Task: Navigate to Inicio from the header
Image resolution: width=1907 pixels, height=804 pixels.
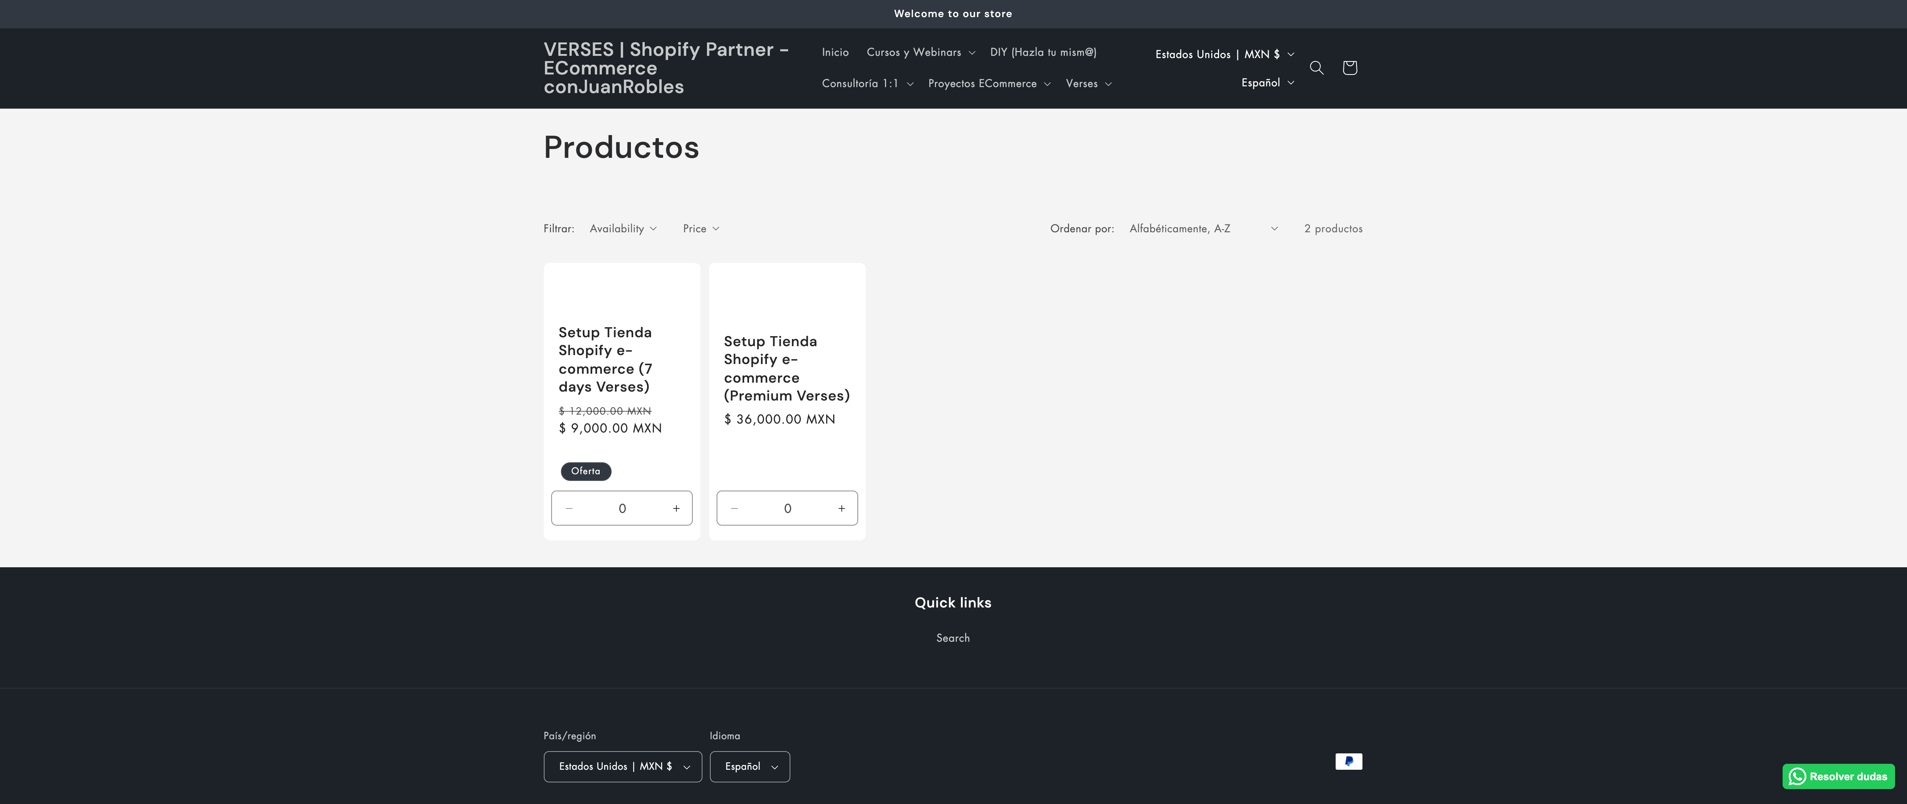Action: click(x=835, y=52)
